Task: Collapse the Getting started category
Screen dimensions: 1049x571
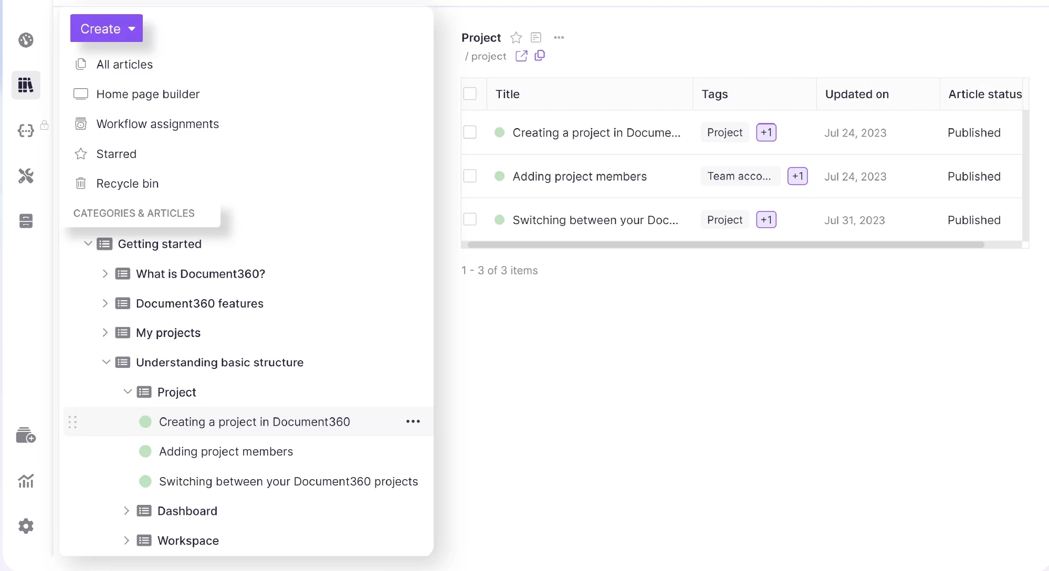Action: 88,244
